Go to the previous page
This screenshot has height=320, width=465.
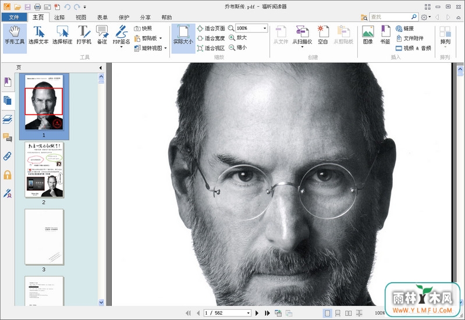click(198, 313)
